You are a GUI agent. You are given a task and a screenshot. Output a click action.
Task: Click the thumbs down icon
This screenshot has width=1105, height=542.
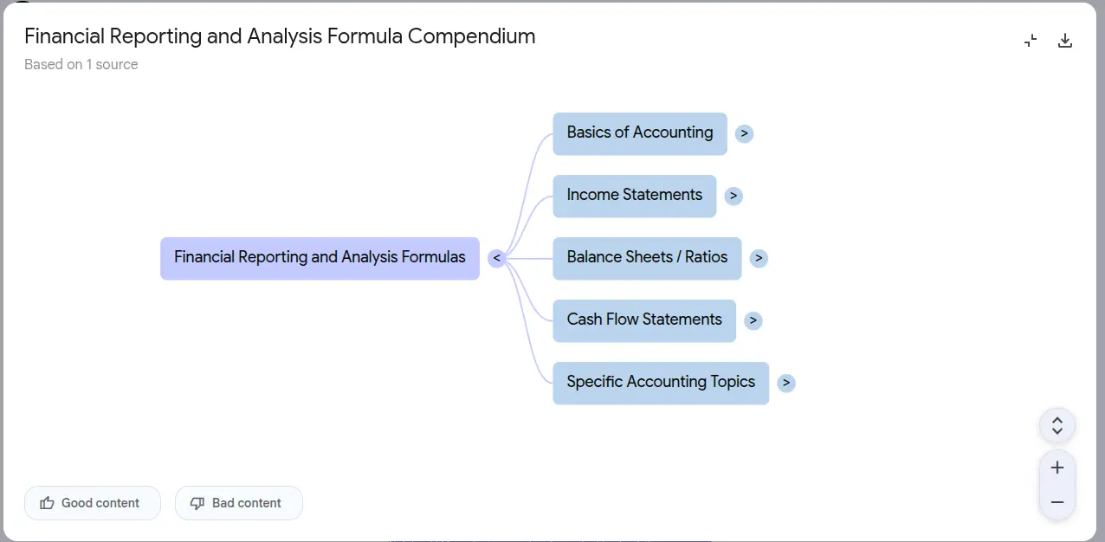197,503
